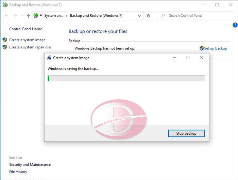Screen dimensions: 238x180
Task: Open Help with the blue question icon
Action: [x=235, y=25]
